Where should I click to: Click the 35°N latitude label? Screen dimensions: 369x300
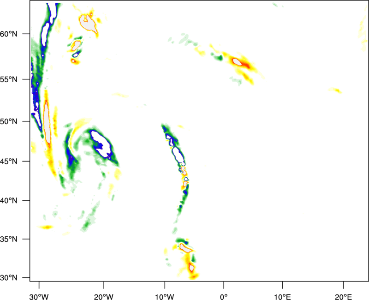tap(9, 239)
